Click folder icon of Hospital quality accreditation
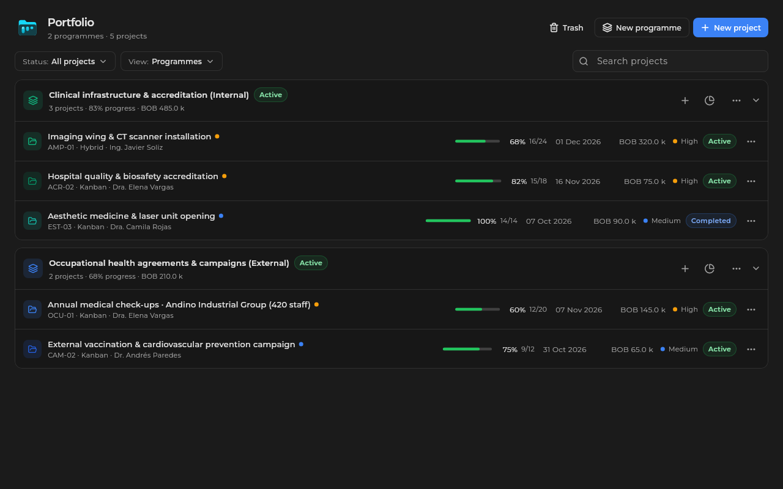This screenshot has height=489, width=783. click(32, 181)
